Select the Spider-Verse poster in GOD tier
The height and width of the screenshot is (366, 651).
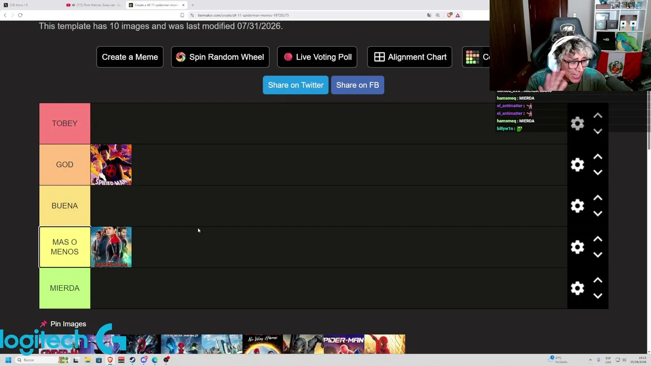[x=111, y=165]
